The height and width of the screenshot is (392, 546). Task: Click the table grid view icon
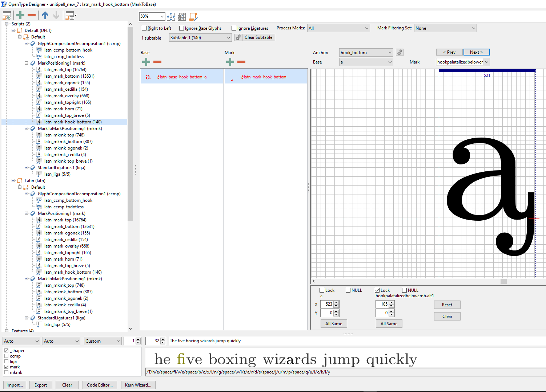(x=182, y=16)
